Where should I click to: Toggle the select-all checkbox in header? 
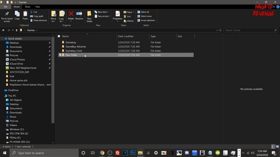59,36
